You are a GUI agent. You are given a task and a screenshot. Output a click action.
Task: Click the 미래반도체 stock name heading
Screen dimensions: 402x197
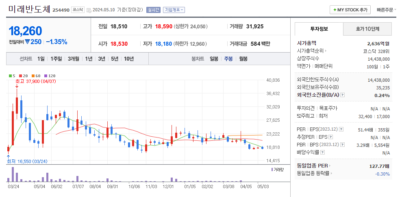click(29, 9)
